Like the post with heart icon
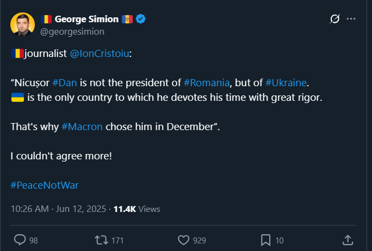The image size is (372, 251). [x=184, y=240]
